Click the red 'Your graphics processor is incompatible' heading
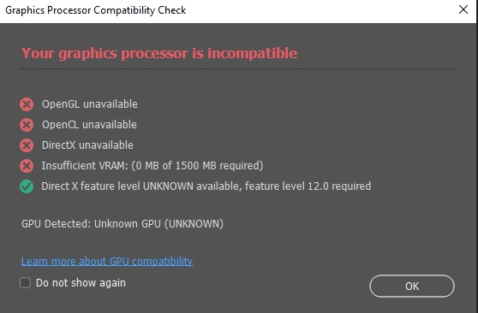 click(x=159, y=53)
